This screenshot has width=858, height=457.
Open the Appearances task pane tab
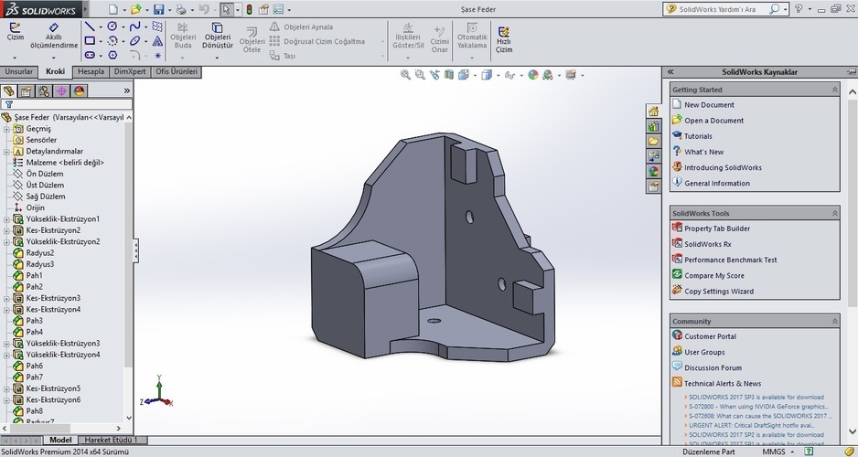tap(653, 171)
